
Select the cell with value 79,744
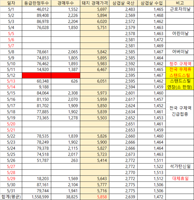37,191
